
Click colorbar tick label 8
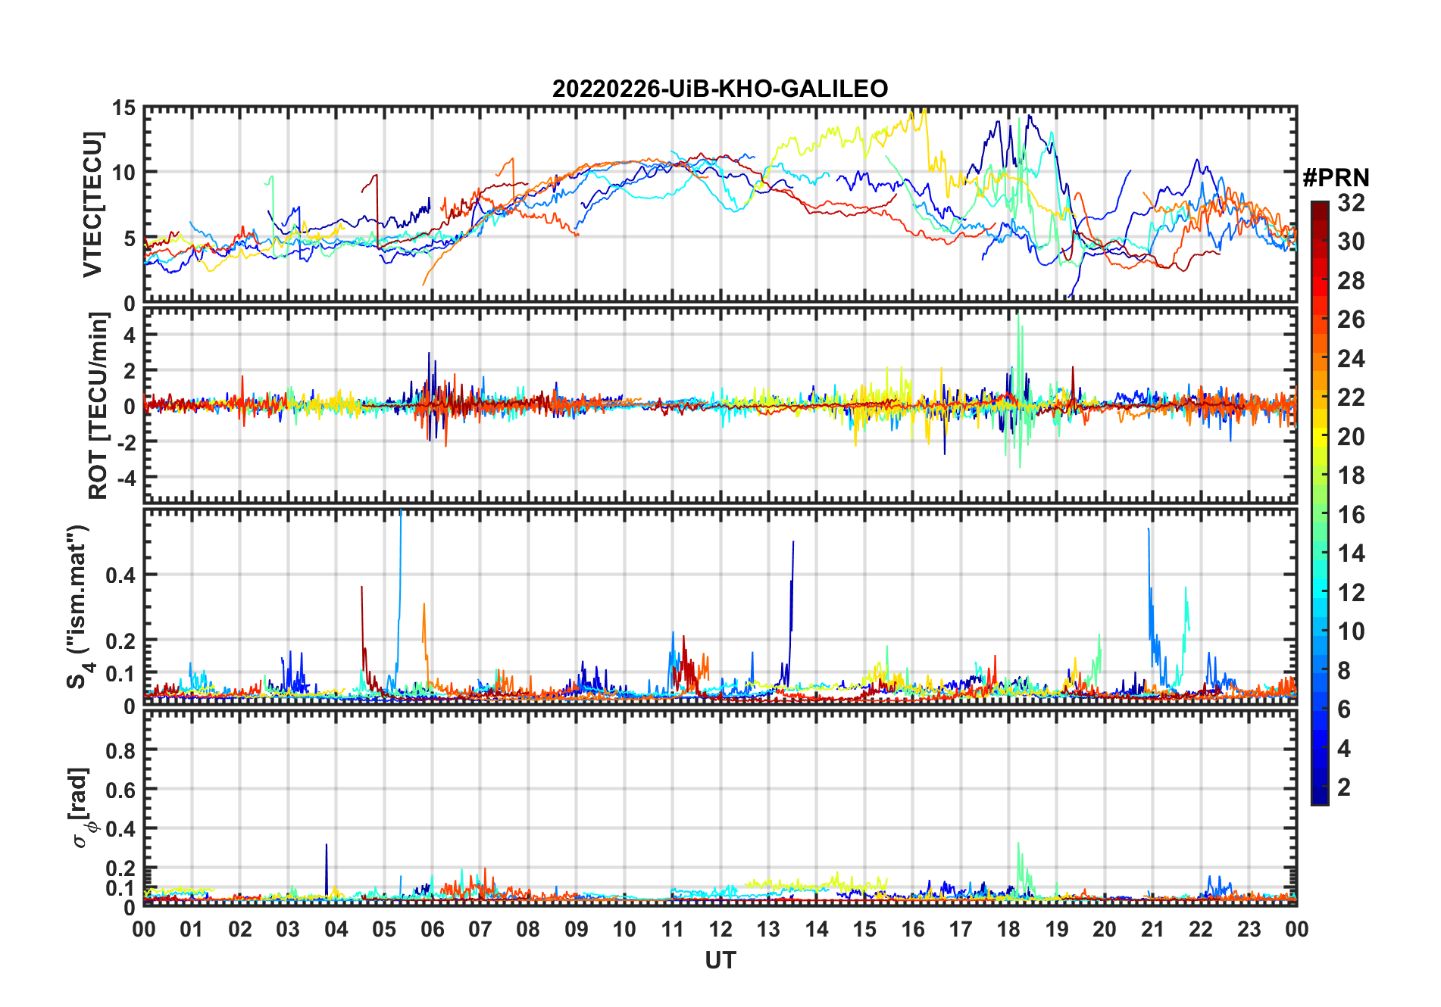[1344, 671]
